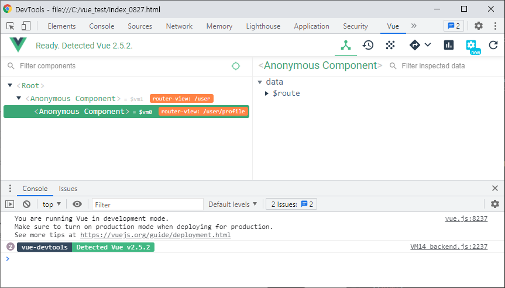The image size is (505, 288).
Task: Open the Vue Routing view
Action: point(415,45)
